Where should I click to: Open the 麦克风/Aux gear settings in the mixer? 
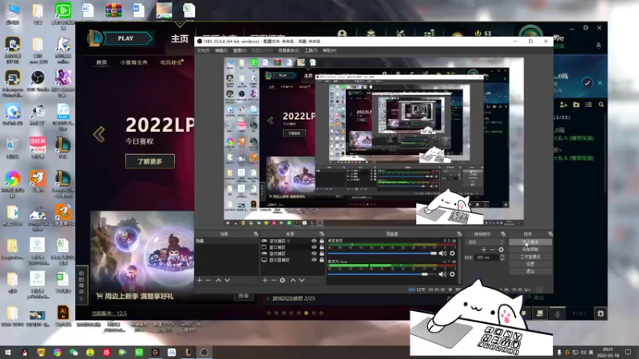coord(452,274)
